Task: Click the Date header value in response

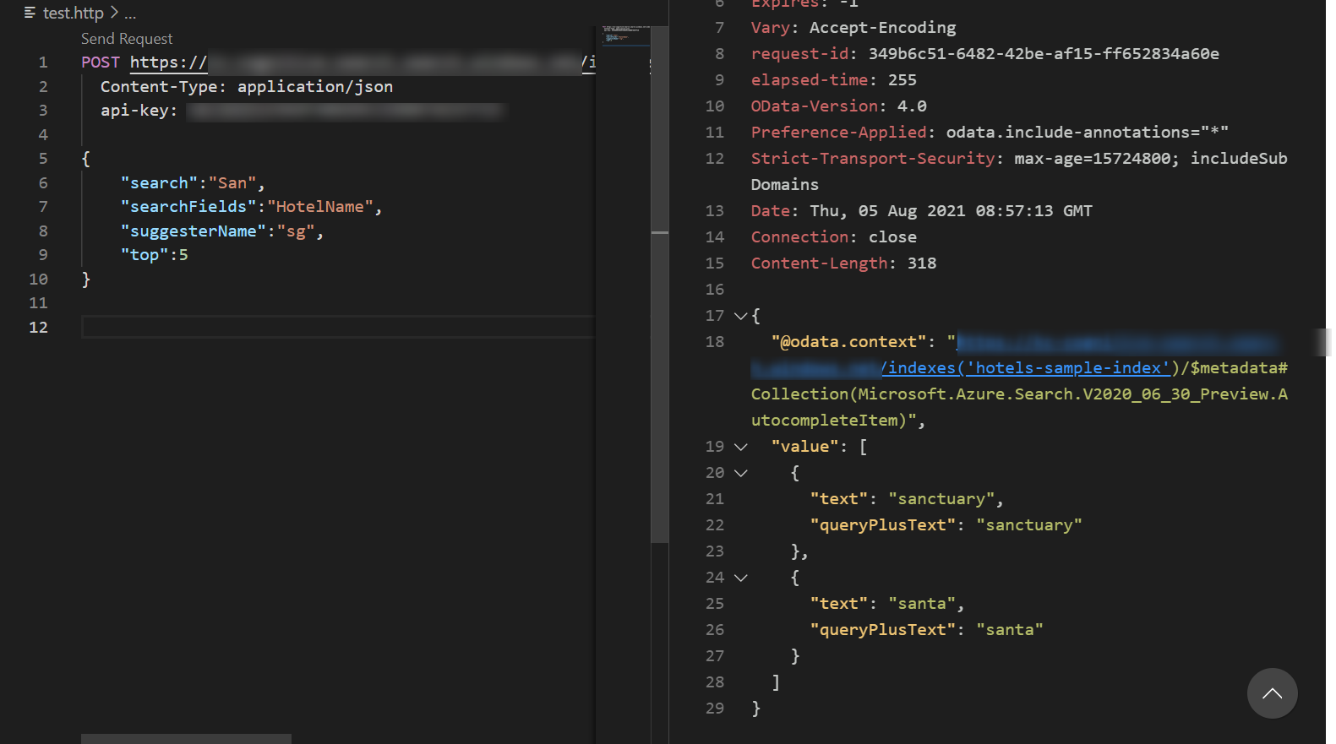Action: click(951, 211)
